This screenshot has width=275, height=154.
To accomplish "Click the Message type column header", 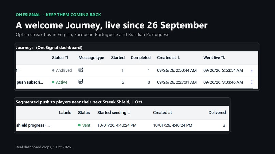I will (x=91, y=58).
